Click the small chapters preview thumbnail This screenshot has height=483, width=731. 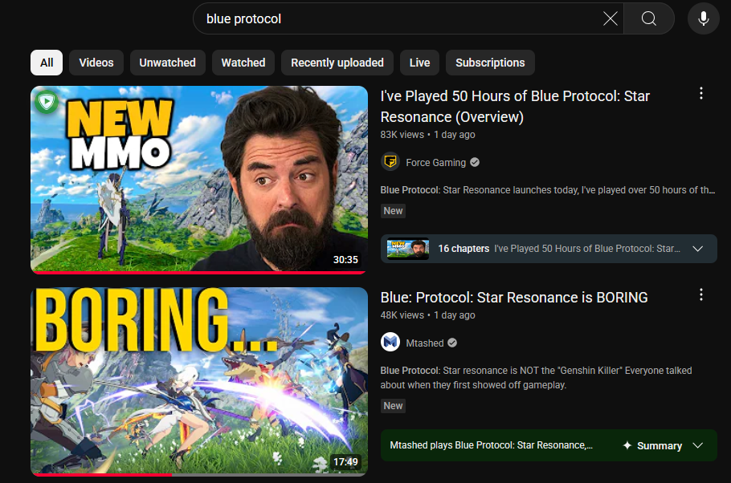(x=408, y=249)
